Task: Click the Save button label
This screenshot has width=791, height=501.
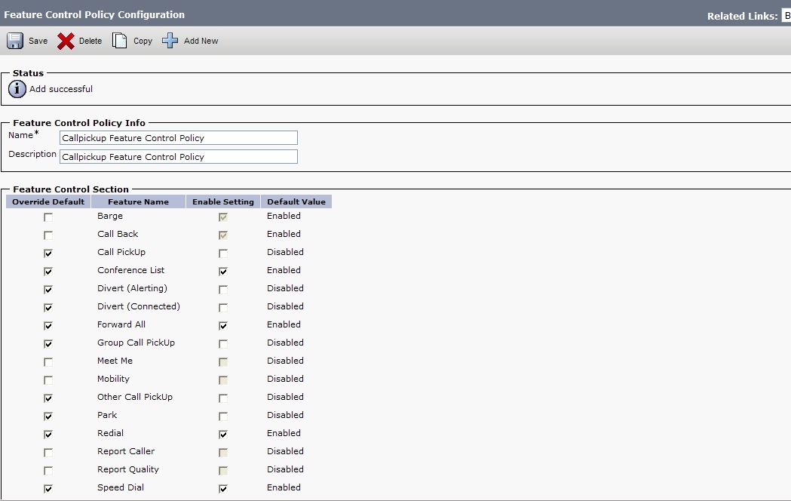Action: coord(38,41)
